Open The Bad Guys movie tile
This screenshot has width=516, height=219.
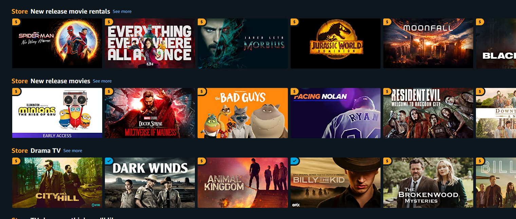(243, 113)
